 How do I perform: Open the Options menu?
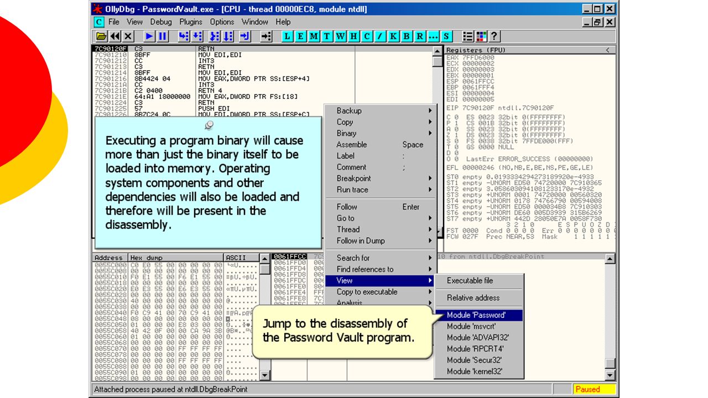(222, 22)
